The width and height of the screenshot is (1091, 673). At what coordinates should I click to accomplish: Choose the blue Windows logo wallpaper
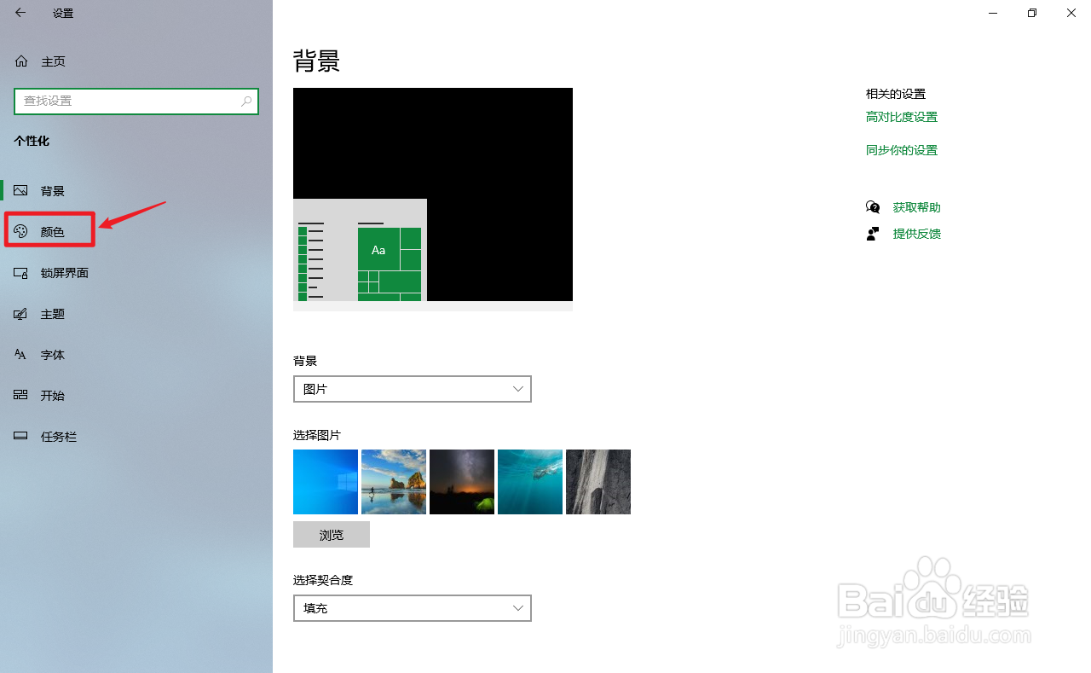click(x=326, y=482)
